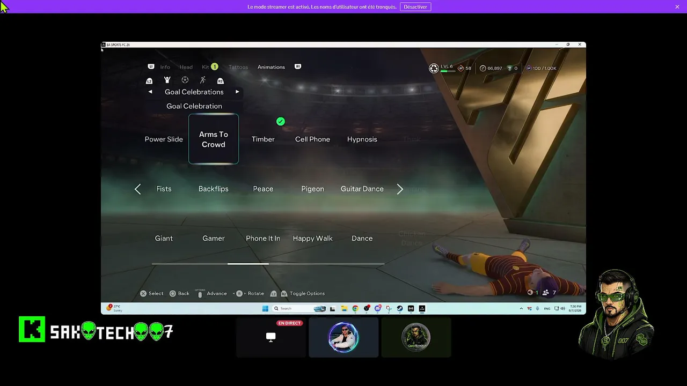Open the Head tab
The height and width of the screenshot is (386, 687).
(x=186, y=67)
